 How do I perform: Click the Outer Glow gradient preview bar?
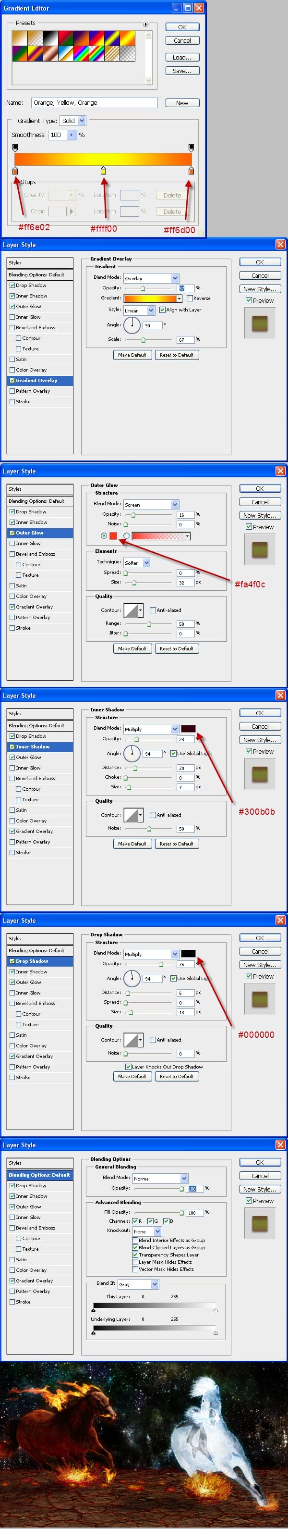click(x=157, y=536)
